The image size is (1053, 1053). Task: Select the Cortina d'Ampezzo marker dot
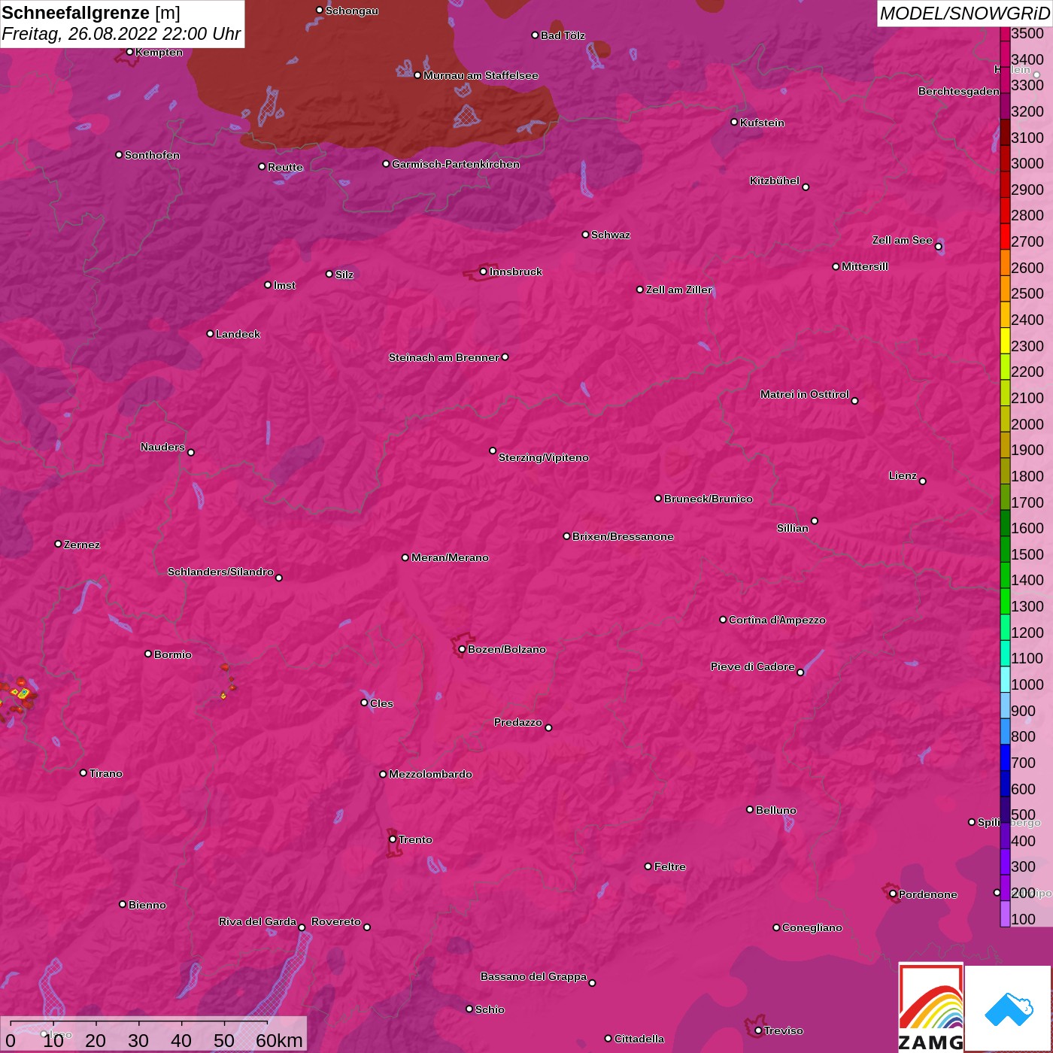click(723, 620)
